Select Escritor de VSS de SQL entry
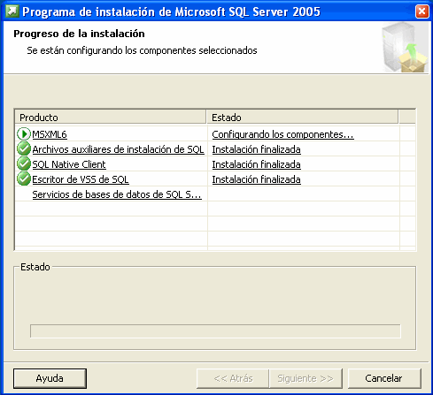The image size is (433, 395). coord(81,179)
